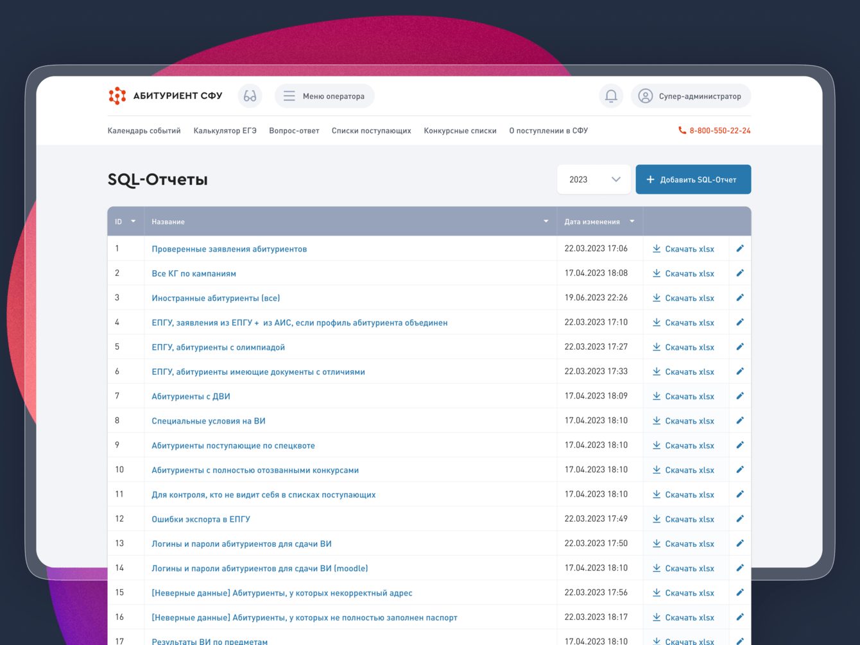The width and height of the screenshot is (860, 645).
Task: Open report Абитуриенты с ДВИ
Action: pyautogui.click(x=191, y=397)
